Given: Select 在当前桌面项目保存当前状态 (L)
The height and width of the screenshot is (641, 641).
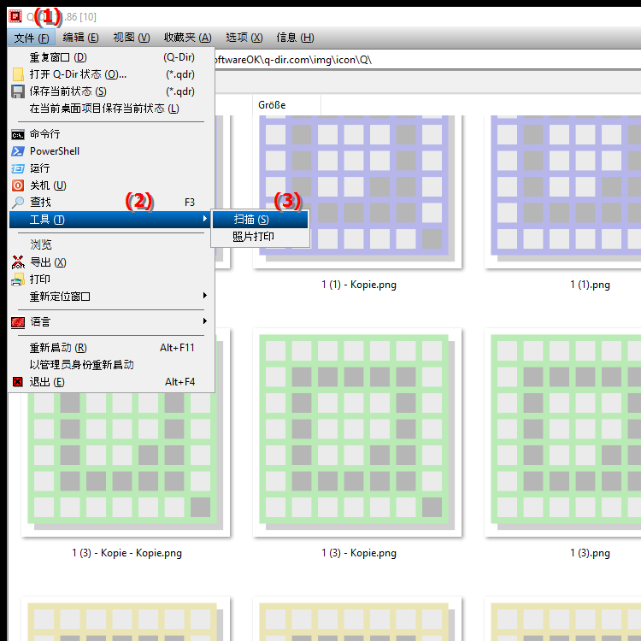Looking at the screenshot, I should (111, 109).
